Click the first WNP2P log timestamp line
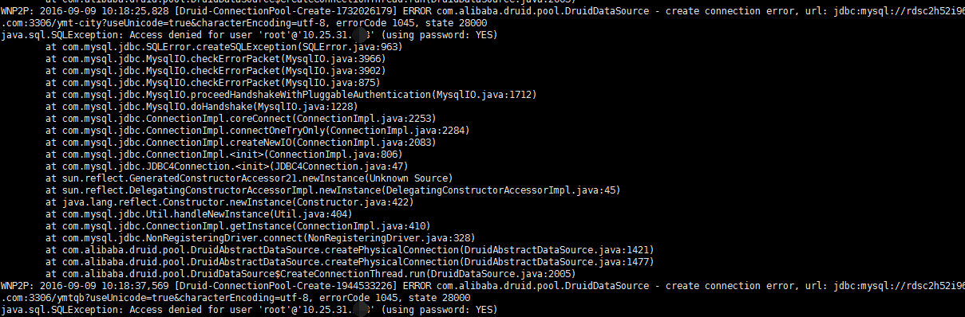 482,12
